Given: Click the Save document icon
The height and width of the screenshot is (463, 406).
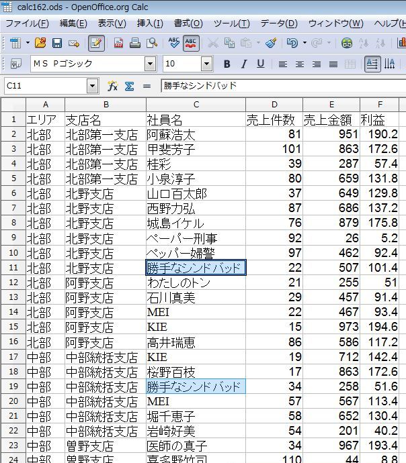Looking at the screenshot, I should (x=57, y=43).
